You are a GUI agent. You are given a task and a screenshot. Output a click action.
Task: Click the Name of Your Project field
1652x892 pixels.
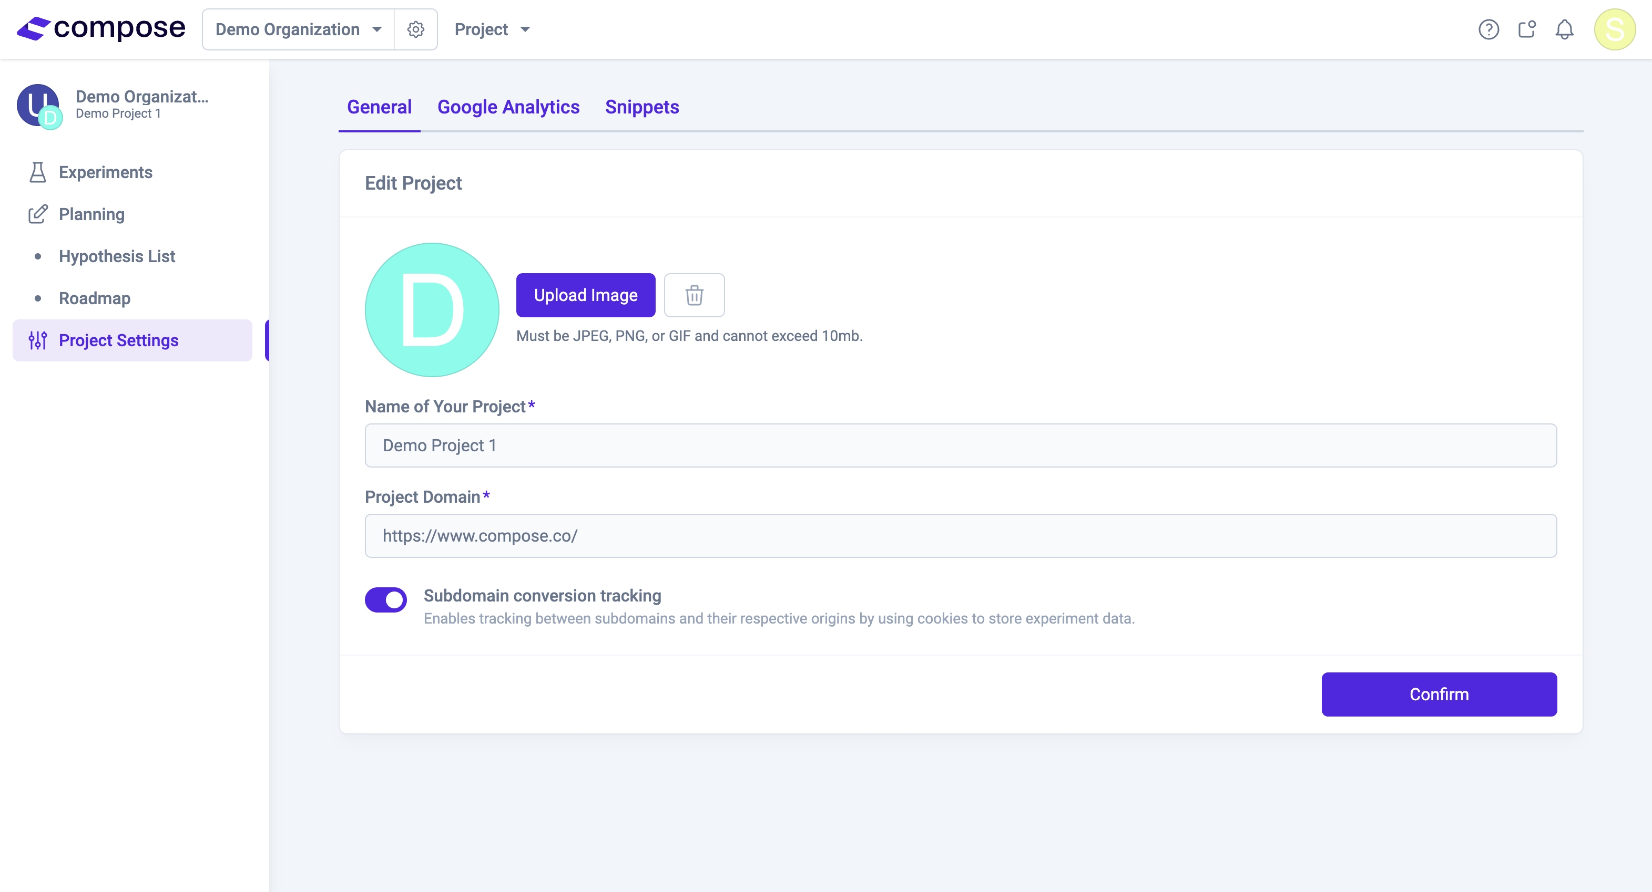click(x=960, y=445)
